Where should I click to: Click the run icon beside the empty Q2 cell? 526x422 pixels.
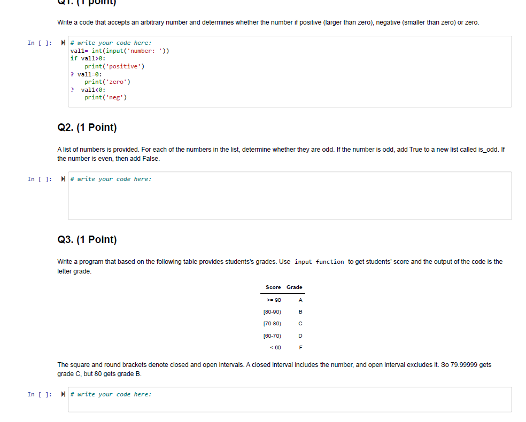coord(63,178)
